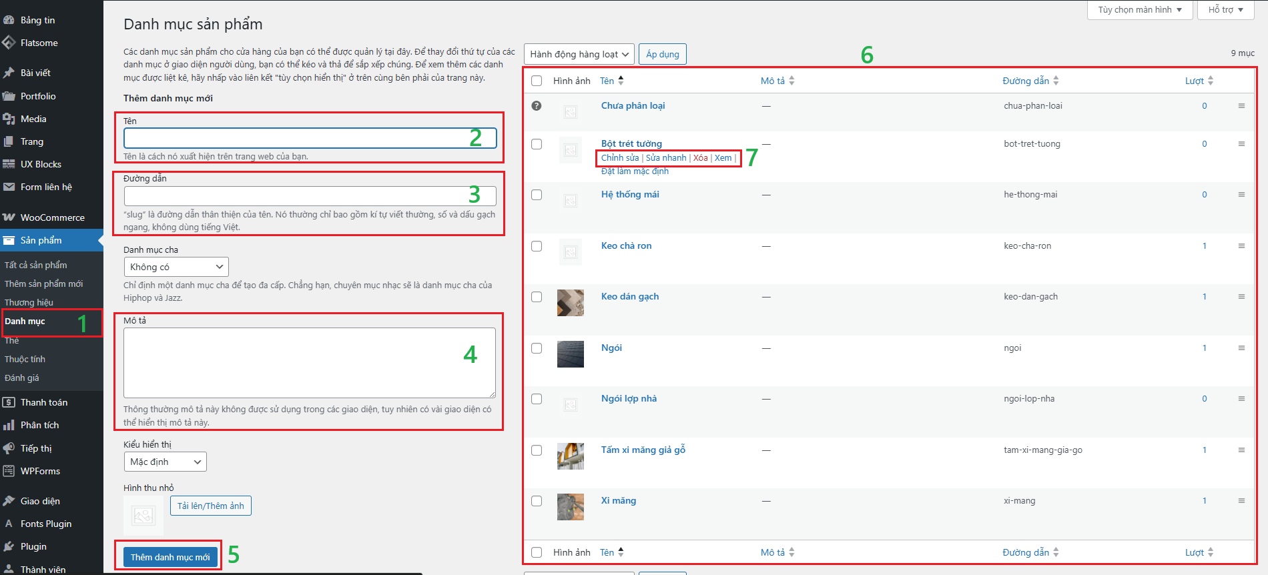Select the Xi măng row checkbox
The image size is (1268, 575).
point(537,501)
